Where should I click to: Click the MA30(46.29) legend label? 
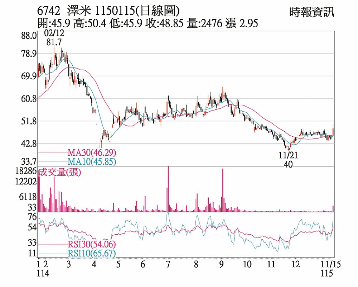(91, 153)
